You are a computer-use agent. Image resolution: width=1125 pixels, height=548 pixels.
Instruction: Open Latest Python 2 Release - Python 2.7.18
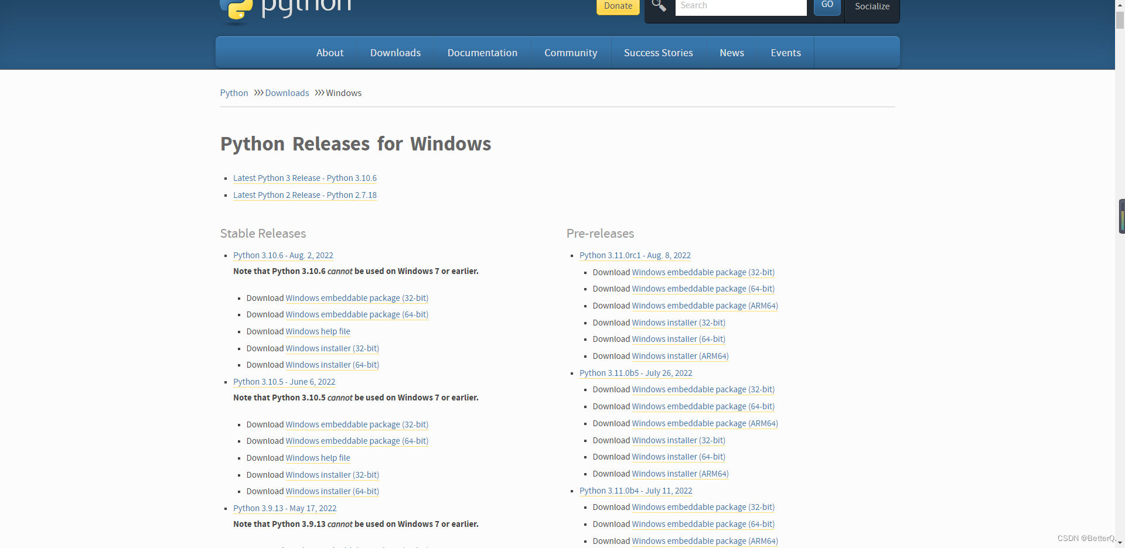tap(305, 195)
